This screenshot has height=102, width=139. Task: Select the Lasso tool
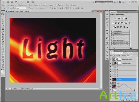tap(3, 19)
